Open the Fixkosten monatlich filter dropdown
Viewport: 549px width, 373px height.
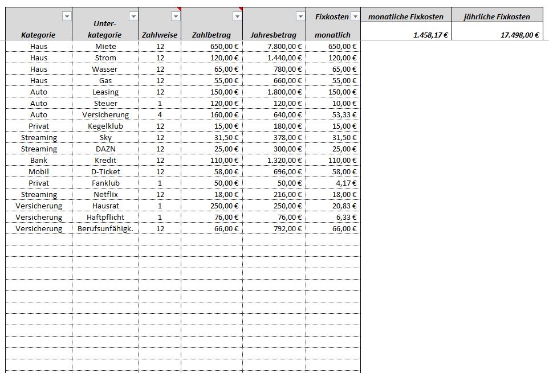pyautogui.click(x=356, y=17)
